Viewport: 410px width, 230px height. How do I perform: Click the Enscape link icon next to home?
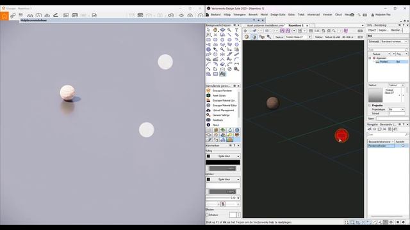13,16
